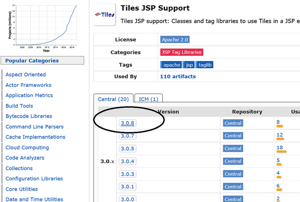Open usages count 12 for version 3.0.7

coord(279,135)
